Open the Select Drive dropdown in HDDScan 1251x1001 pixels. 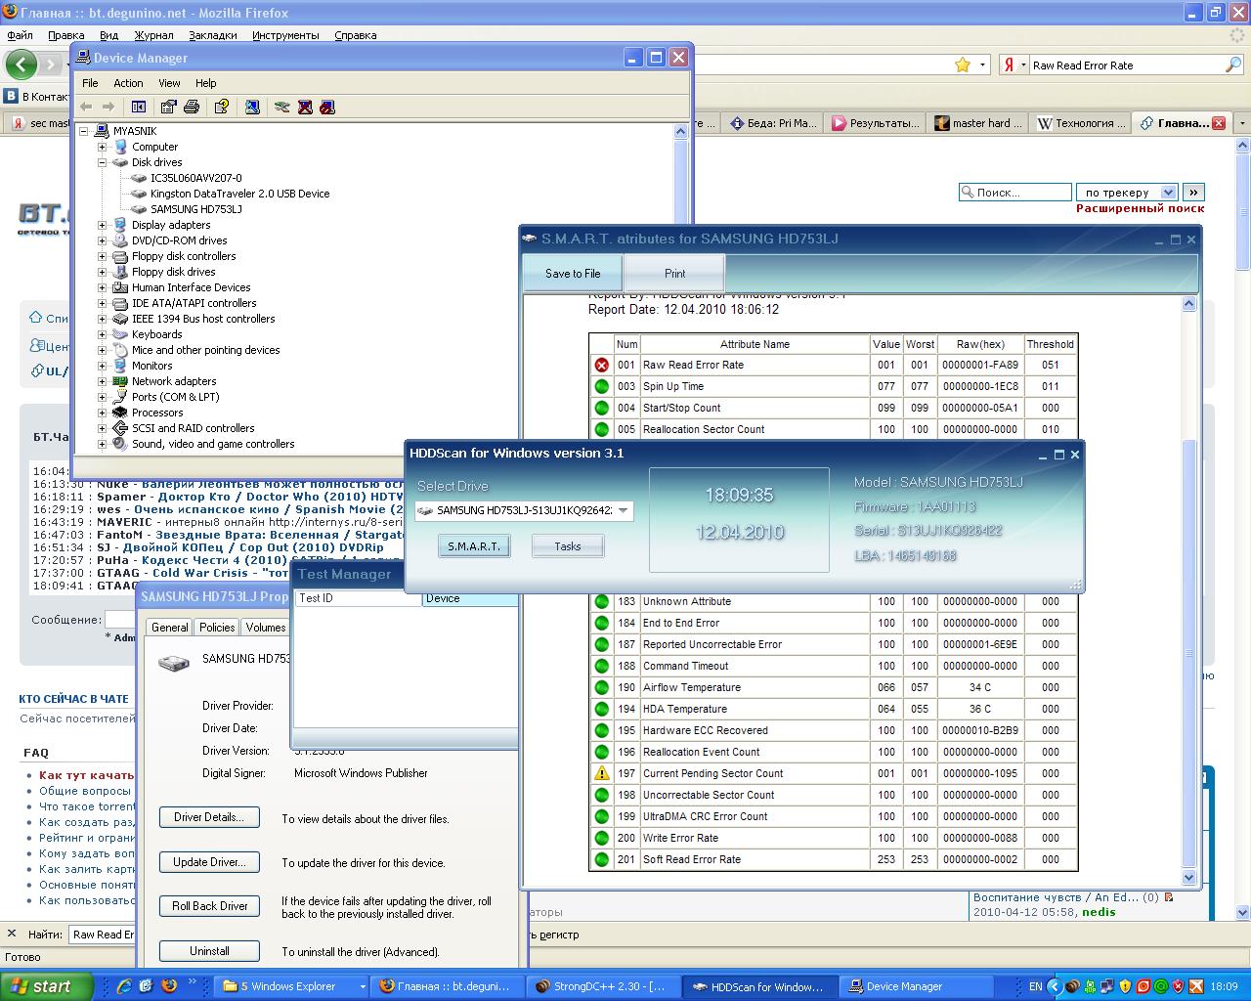624,510
